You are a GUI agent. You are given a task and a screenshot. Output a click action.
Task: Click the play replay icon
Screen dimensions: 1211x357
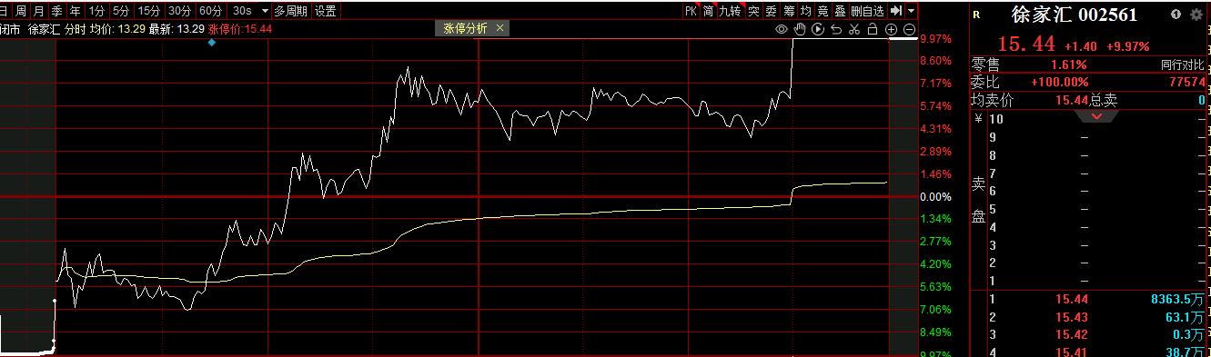coord(818,29)
